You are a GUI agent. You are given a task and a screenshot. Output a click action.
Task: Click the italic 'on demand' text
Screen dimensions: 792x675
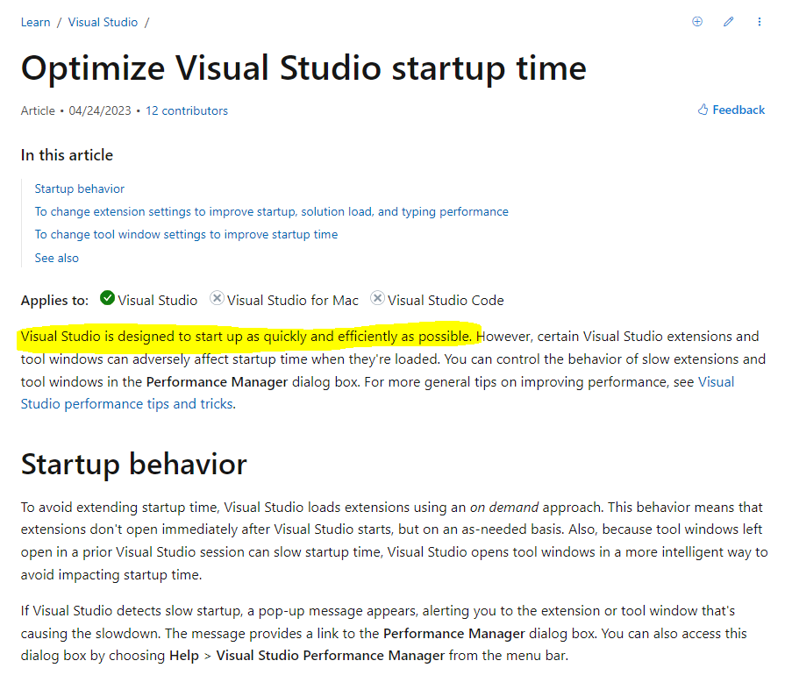504,507
